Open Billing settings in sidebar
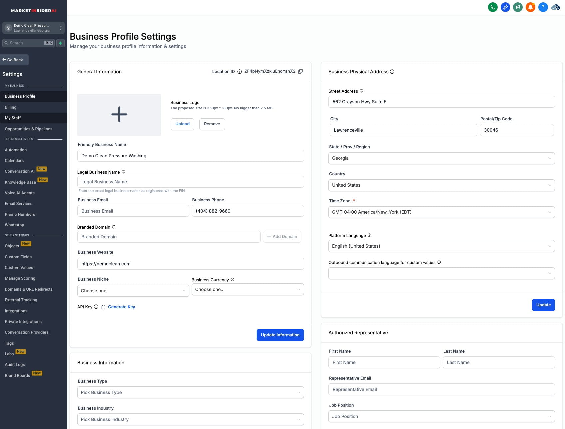Screen dimensions: 565x429 (x=11, y=107)
